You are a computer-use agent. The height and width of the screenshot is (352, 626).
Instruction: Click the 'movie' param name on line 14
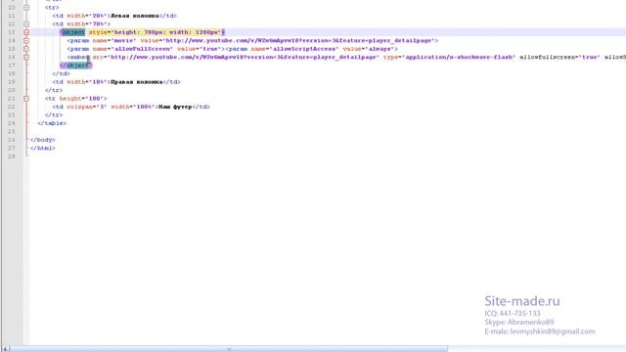pos(125,41)
